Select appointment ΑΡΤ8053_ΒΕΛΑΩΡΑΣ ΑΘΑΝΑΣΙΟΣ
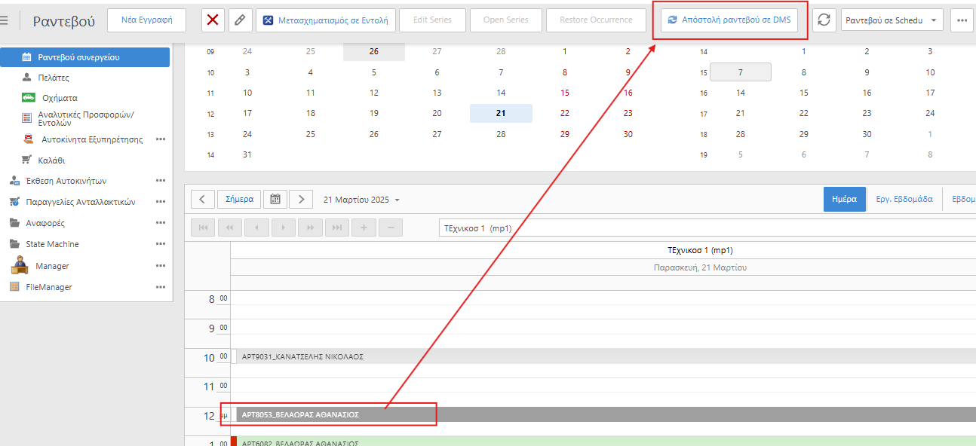Viewport: 976px width, 446px height. pos(603,414)
